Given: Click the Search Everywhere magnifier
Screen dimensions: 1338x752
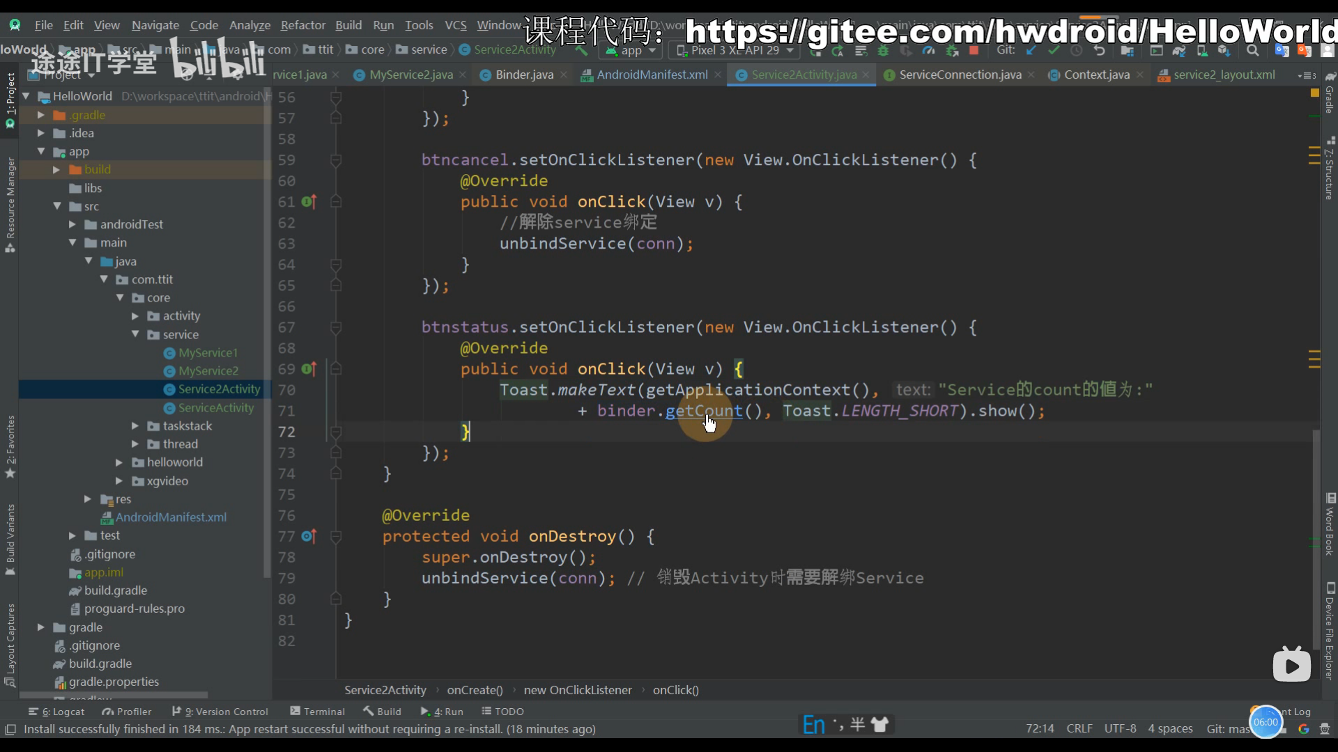Looking at the screenshot, I should click(x=1253, y=51).
